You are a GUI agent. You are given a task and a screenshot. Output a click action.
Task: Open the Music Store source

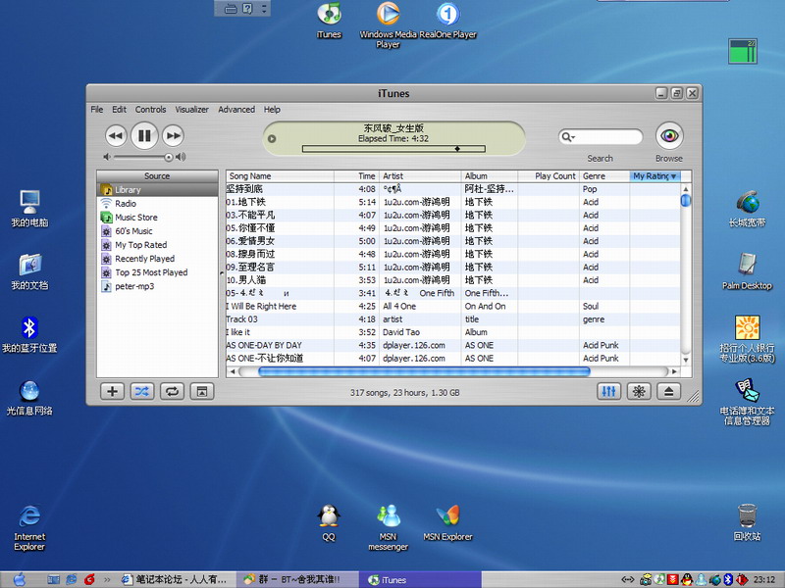(157, 217)
